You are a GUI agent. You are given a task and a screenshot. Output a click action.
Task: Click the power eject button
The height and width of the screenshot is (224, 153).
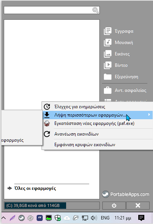click(114, 205)
